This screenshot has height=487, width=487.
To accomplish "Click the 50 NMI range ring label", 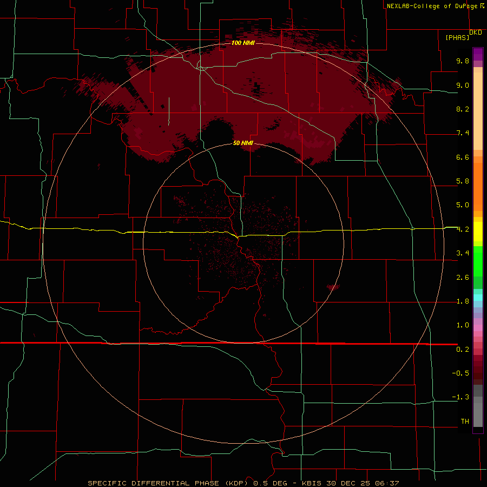I will (243, 143).
